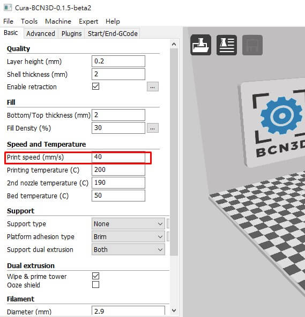Open the Platform adhesion type dropdown
Image resolution: width=305 pixels, height=317 pixels.
point(128,236)
